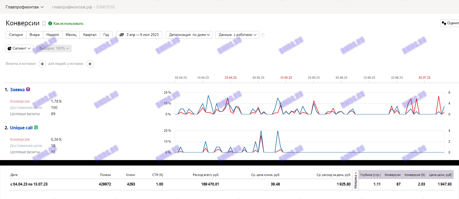Add condition with plus after 'Визиты, в которых'

click(42, 64)
